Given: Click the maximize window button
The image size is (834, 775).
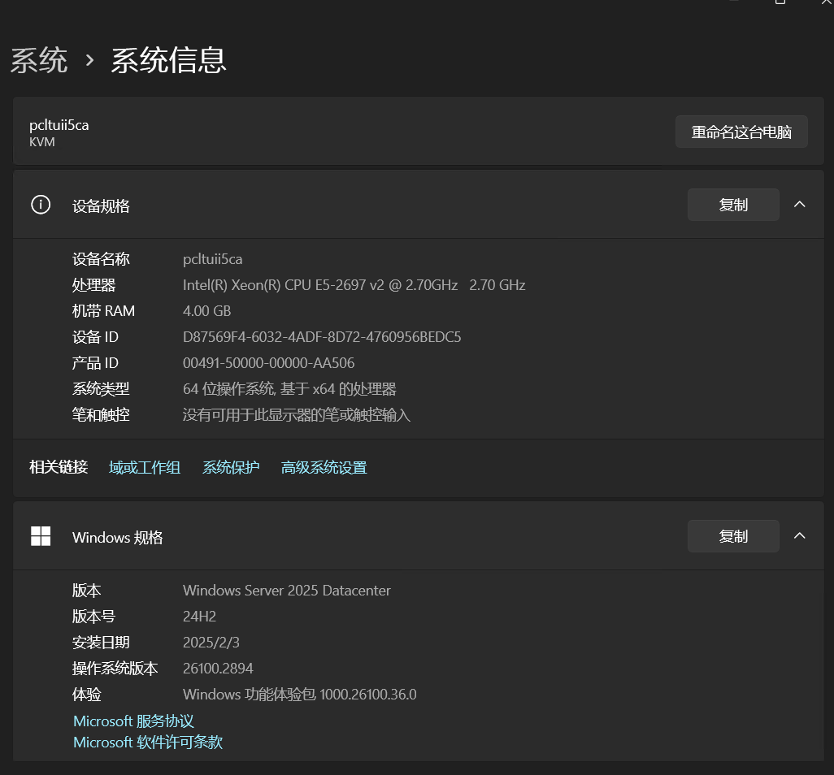Looking at the screenshot, I should click(780, 2).
